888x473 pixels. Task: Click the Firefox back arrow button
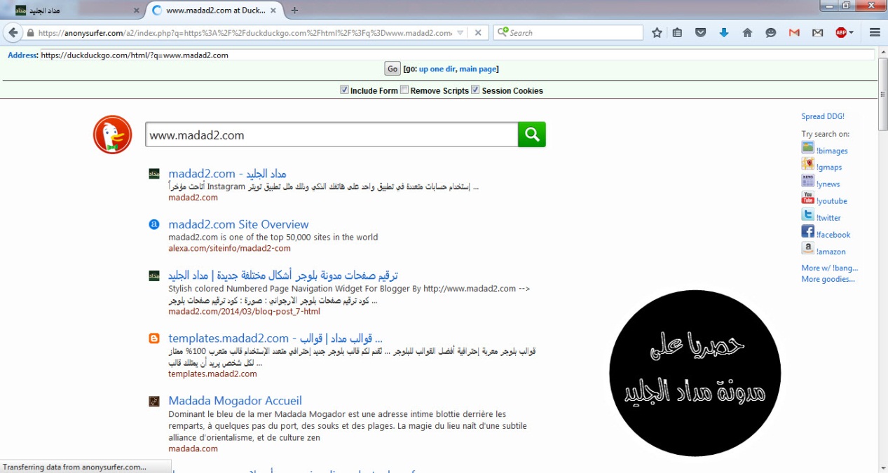[12, 32]
